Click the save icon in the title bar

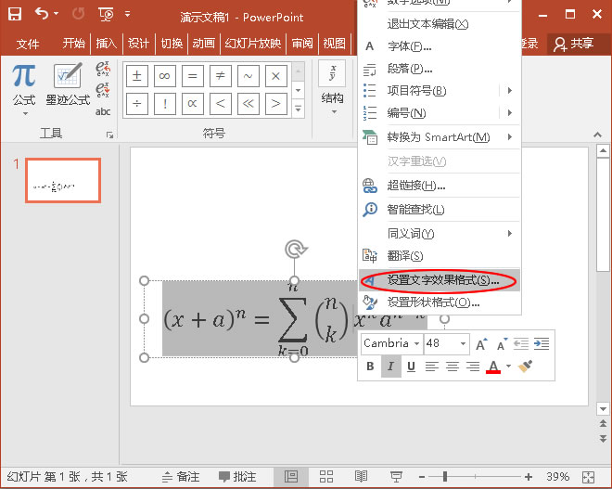pos(17,14)
